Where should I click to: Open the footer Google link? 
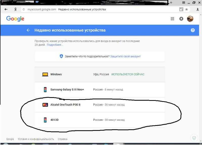pos(10,139)
